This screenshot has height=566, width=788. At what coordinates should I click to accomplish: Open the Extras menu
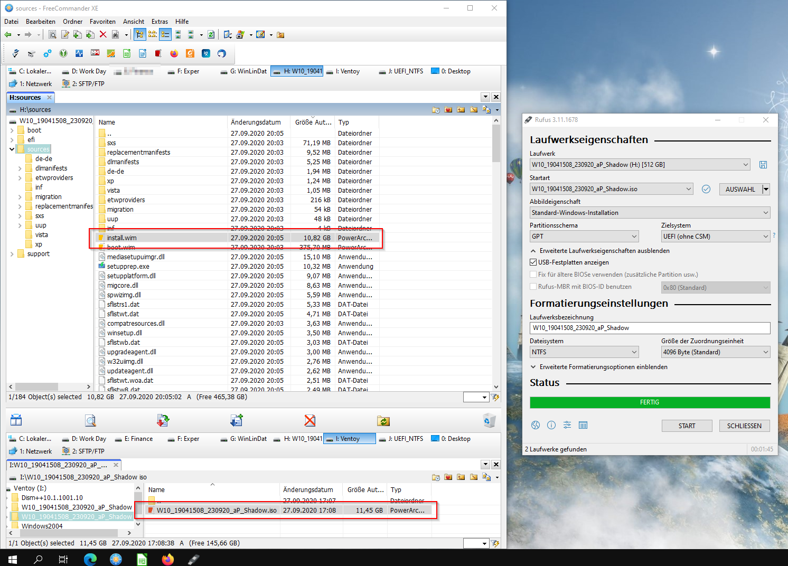[160, 22]
